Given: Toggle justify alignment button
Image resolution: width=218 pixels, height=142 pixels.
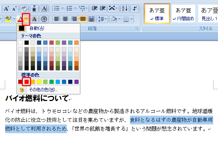Looking at the screenshot, I should click(83, 19).
